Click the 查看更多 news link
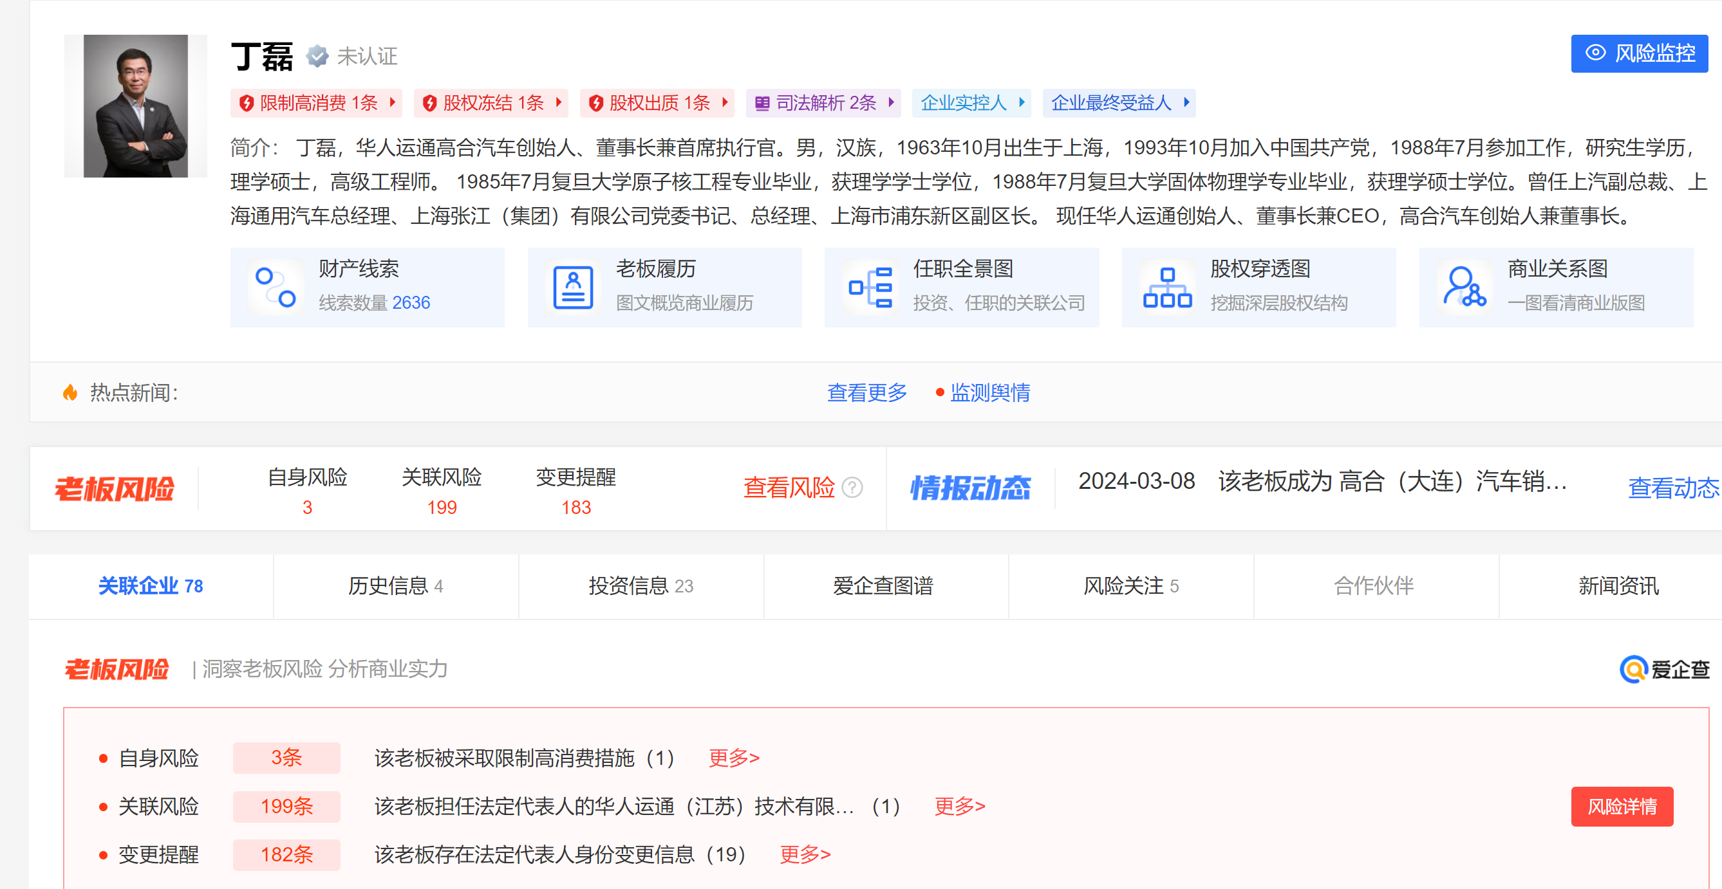This screenshot has width=1722, height=889. 866,393
